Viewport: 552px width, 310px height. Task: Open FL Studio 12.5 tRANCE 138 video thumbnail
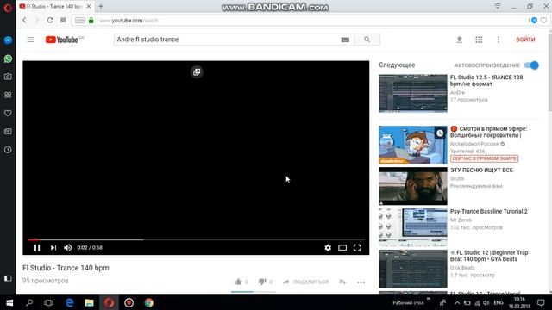tap(413, 93)
